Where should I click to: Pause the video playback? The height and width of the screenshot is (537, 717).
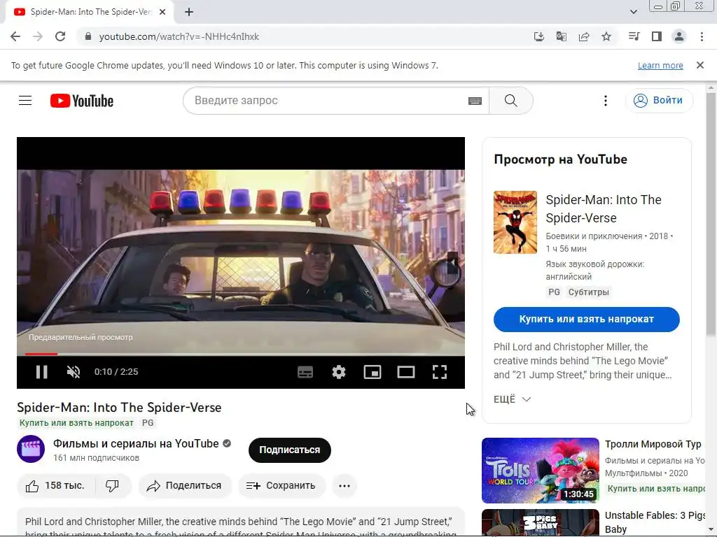[41, 372]
